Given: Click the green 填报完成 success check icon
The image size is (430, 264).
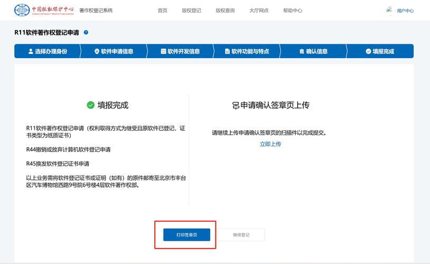Looking at the screenshot, I should (91, 105).
